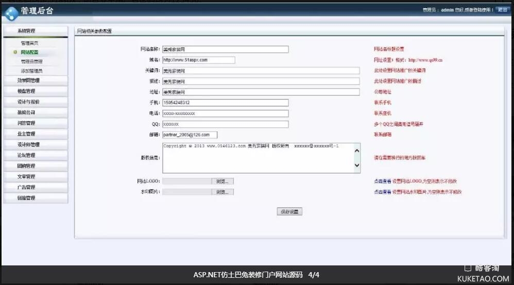Click the 退出 logout button
This screenshot has height=285, width=514.
pyautogui.click(x=503, y=10)
